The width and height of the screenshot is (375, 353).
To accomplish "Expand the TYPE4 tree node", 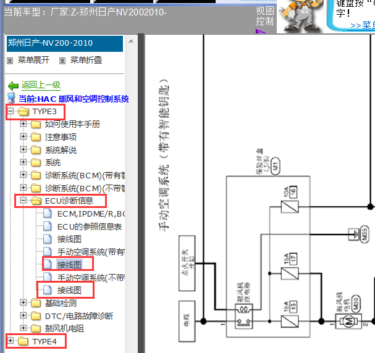I will click(x=11, y=341).
